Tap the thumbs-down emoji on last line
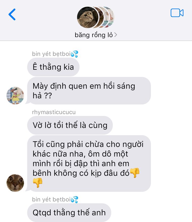Screen dimensions: 192x222 pyautogui.click(x=38, y=183)
